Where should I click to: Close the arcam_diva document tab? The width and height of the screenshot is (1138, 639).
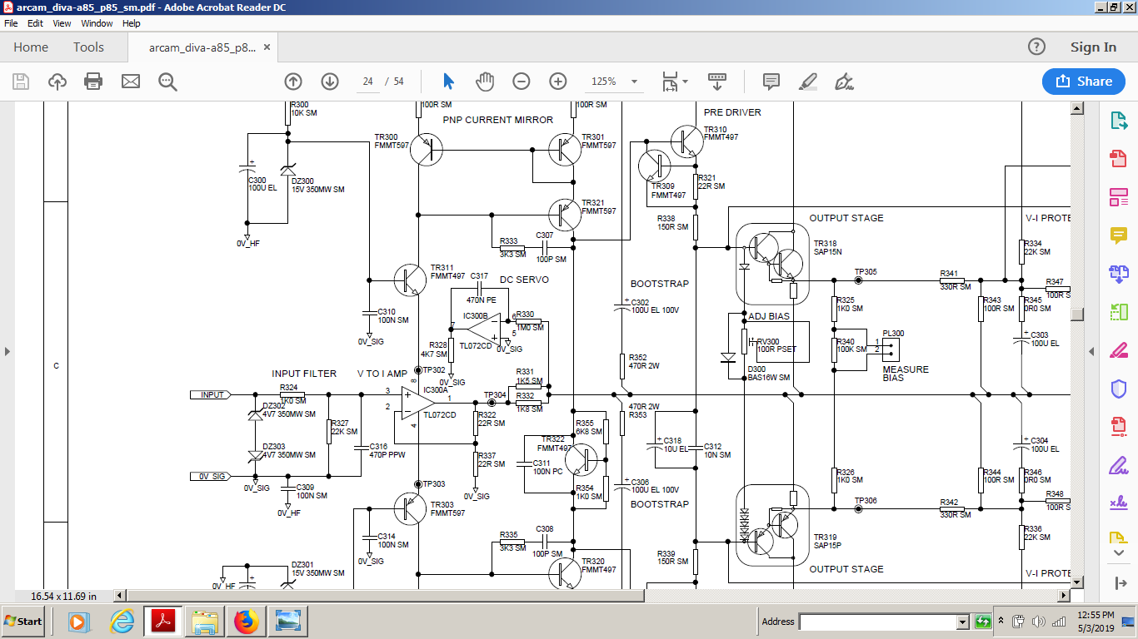point(267,47)
